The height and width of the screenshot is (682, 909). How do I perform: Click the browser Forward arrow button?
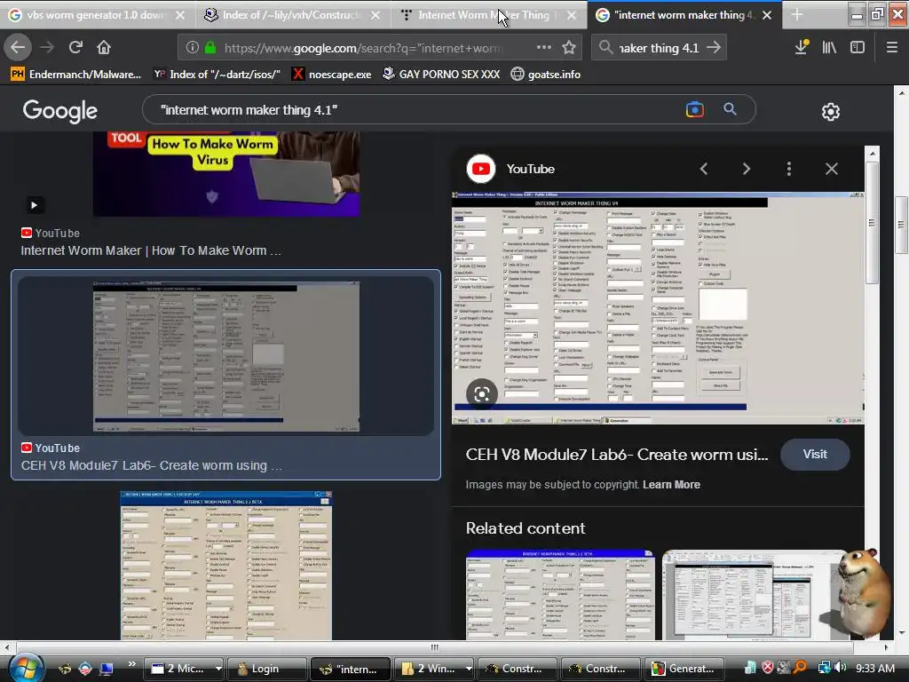point(47,47)
